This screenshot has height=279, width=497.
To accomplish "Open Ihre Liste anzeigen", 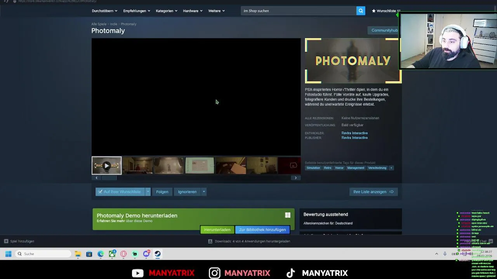I will click(374, 192).
